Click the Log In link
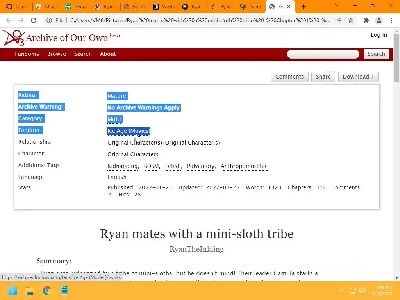The image size is (400, 300). (379, 35)
